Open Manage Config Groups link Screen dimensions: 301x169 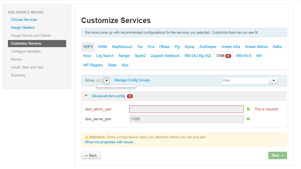click(x=132, y=80)
